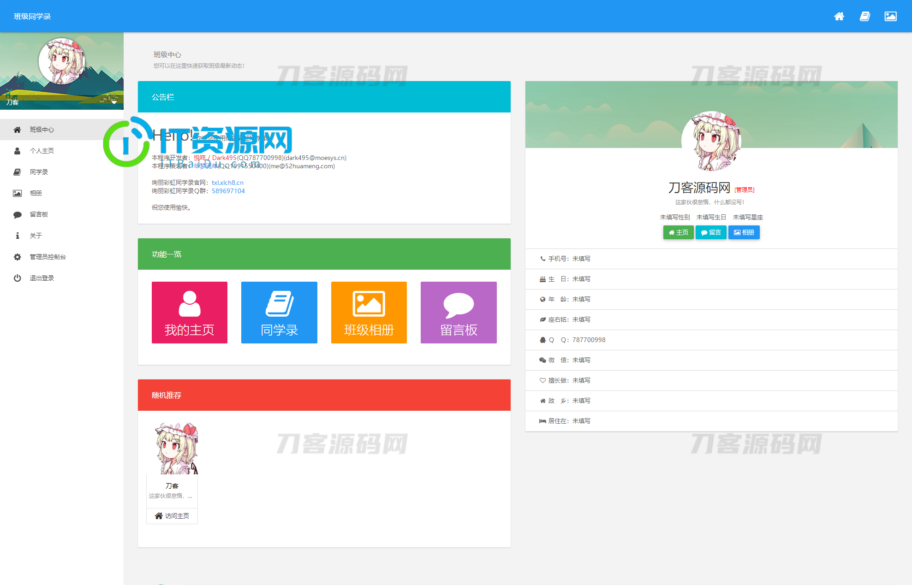
Task: Open the book icon in top bar
Action: 865,16
